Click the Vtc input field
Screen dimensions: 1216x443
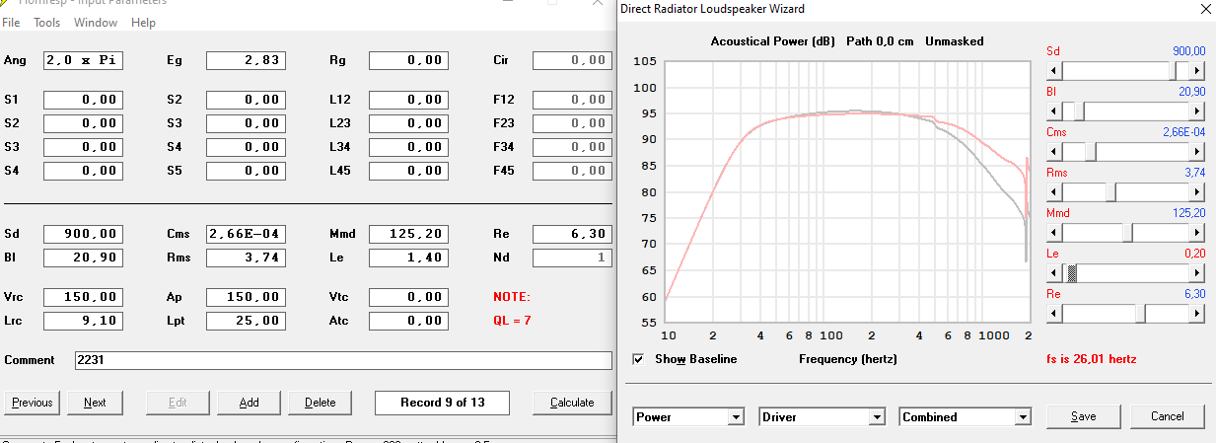click(x=408, y=297)
